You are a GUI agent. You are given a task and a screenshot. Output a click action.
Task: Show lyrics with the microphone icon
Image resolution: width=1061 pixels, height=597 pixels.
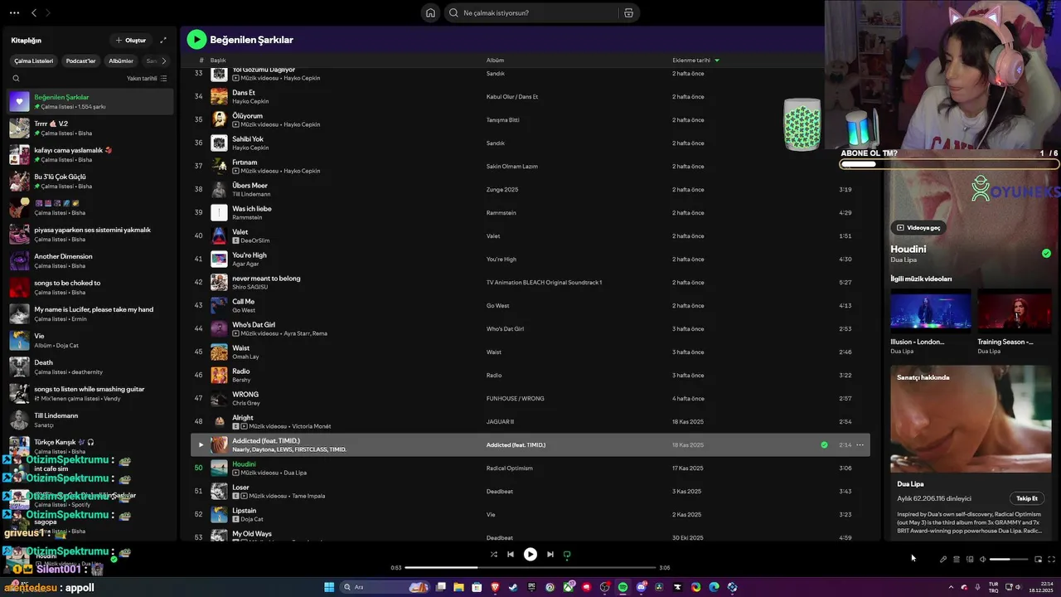(943, 559)
